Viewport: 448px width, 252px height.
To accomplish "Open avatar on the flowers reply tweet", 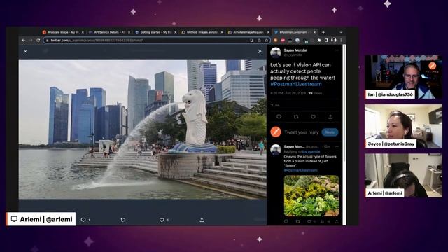I will coord(276,149).
